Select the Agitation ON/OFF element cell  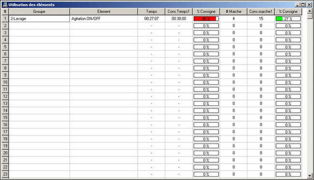coord(104,19)
